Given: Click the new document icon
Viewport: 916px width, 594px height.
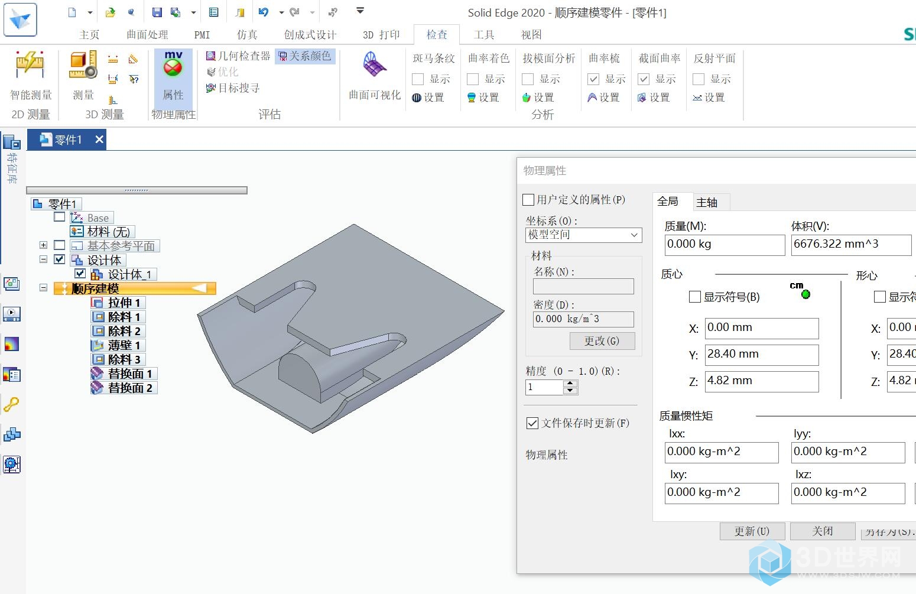Looking at the screenshot, I should click(72, 12).
